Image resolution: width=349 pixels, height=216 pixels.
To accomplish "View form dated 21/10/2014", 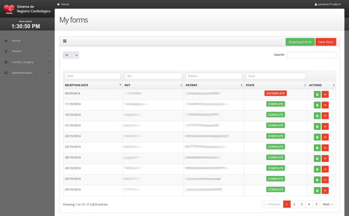I will [317, 126].
